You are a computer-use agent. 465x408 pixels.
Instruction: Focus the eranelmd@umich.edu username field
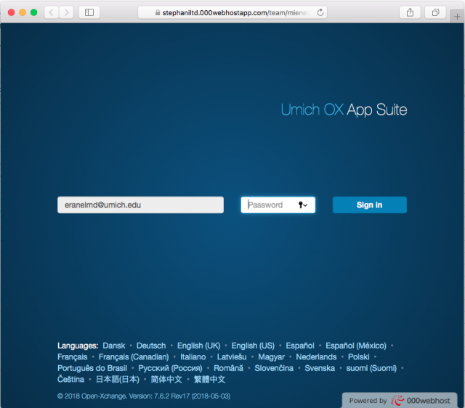pyautogui.click(x=140, y=205)
